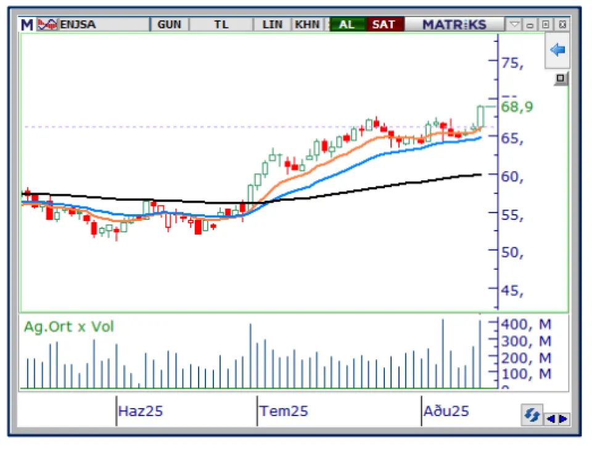Click the Matriks M logo icon
The image size is (592, 450).
pos(27,25)
